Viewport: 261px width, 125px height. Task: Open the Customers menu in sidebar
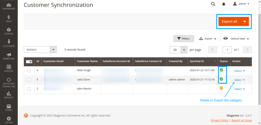[x=9, y=43]
